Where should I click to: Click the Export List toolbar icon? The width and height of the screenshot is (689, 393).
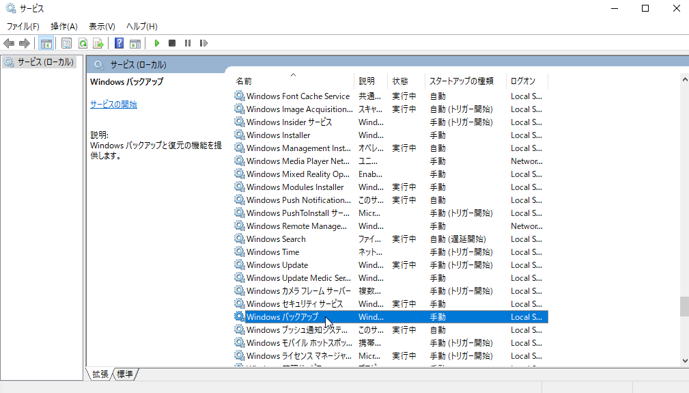click(98, 43)
